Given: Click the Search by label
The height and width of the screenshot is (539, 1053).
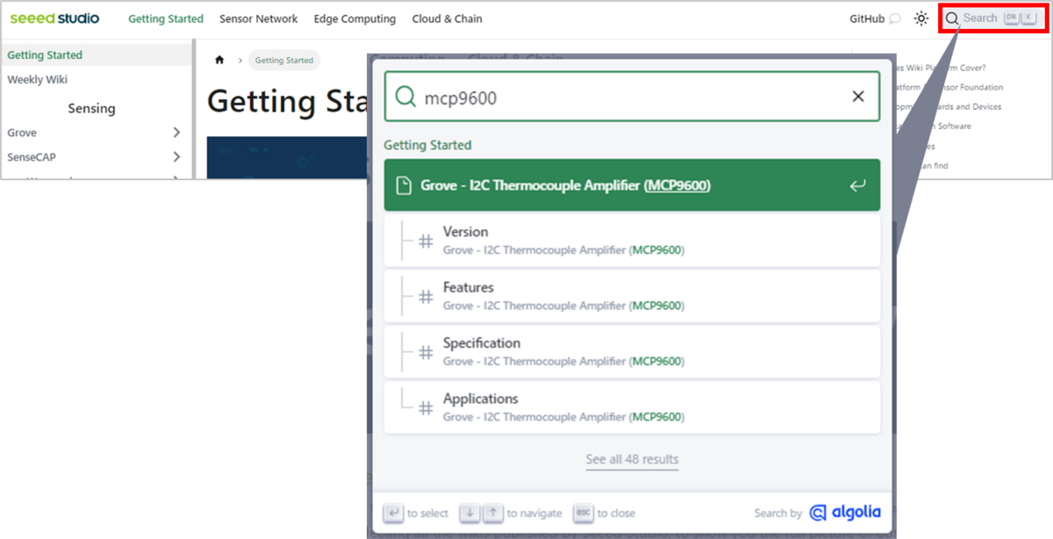Looking at the screenshot, I should tap(777, 514).
